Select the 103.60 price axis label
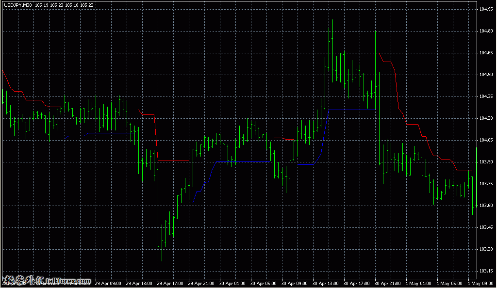The image size is (497, 288). click(x=486, y=206)
